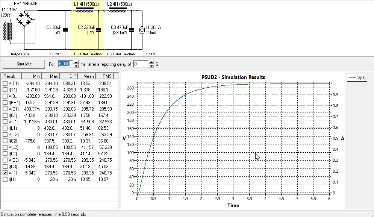Click the Mean column header
The image size is (374, 217).
click(x=88, y=76)
